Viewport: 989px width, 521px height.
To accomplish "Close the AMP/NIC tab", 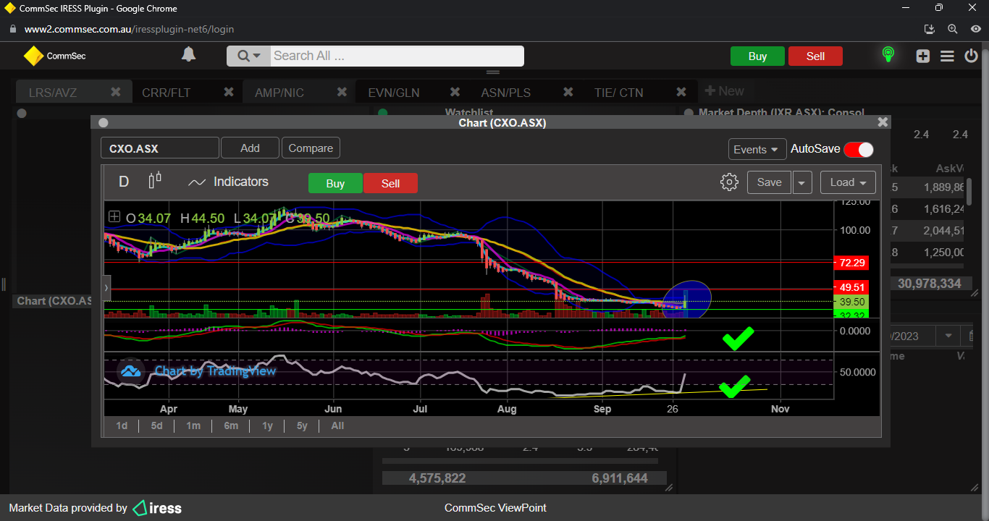I will pos(342,92).
